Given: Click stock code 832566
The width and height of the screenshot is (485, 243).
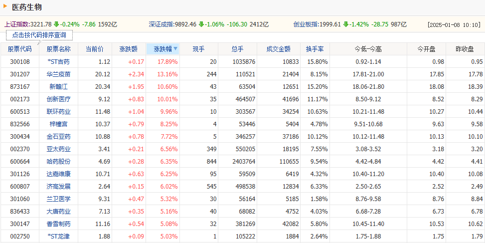Looking at the screenshot, I should [20, 124].
